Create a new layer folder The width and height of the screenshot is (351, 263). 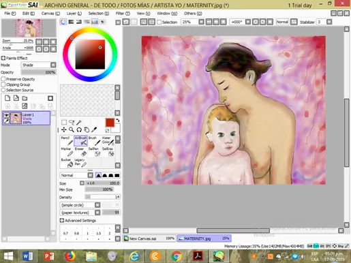point(25,98)
